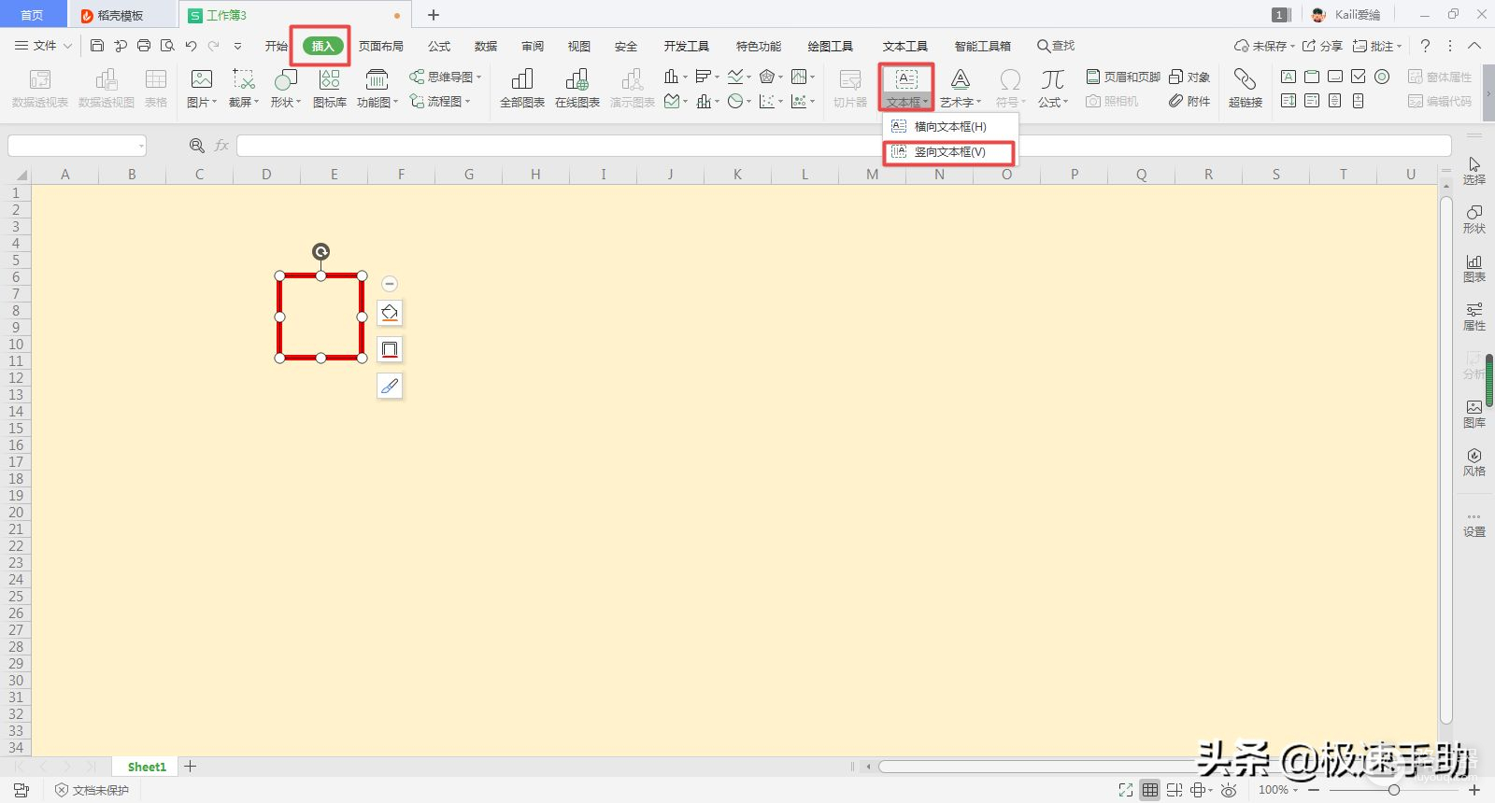Toggle page break preview view
The image size is (1495, 803).
1175,790
